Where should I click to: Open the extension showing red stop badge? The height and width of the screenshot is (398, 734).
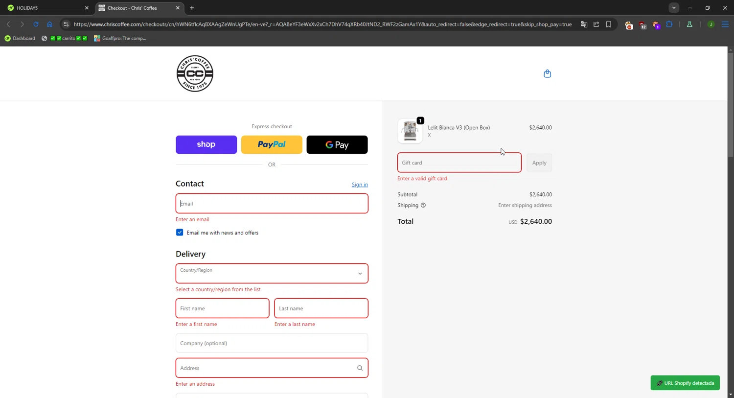[x=629, y=25]
